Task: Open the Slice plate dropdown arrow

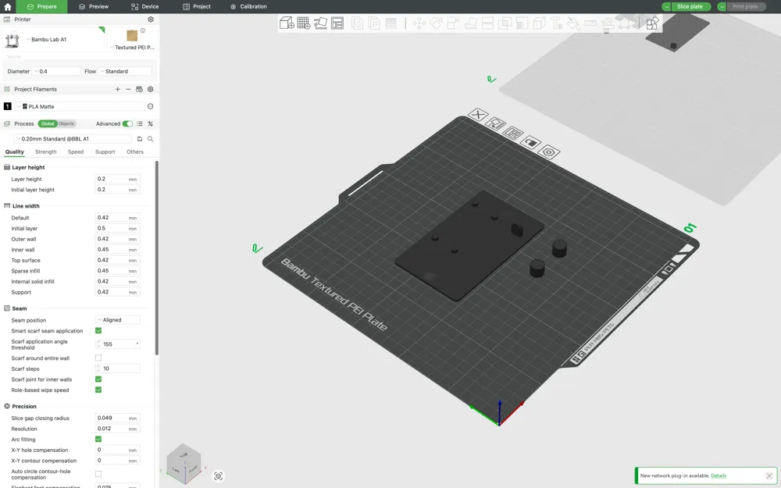Action: pyautogui.click(x=666, y=6)
